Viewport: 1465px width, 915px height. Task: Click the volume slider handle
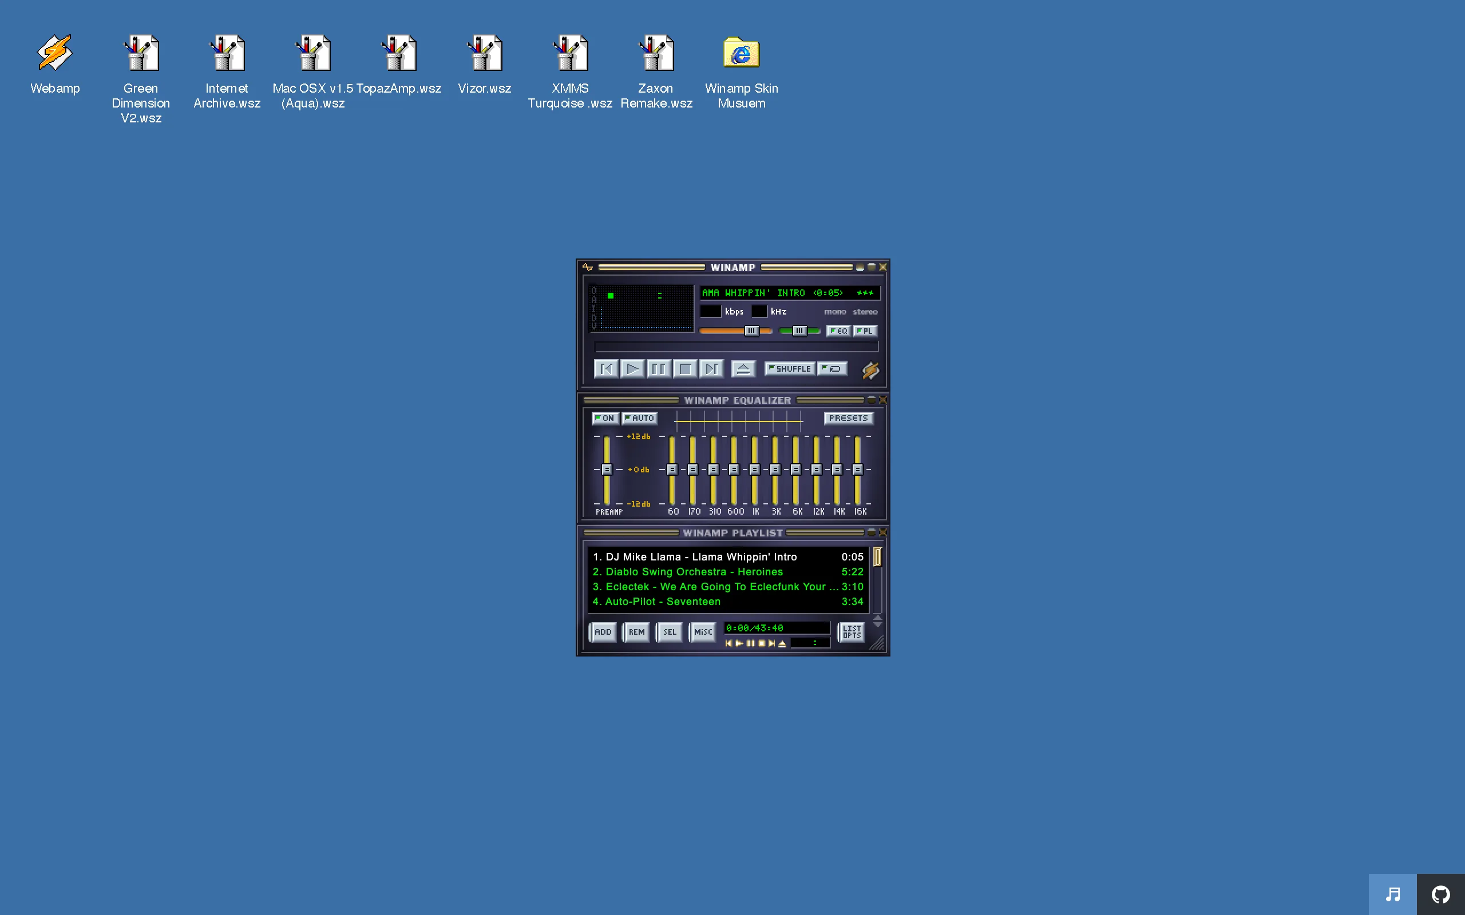click(x=751, y=331)
